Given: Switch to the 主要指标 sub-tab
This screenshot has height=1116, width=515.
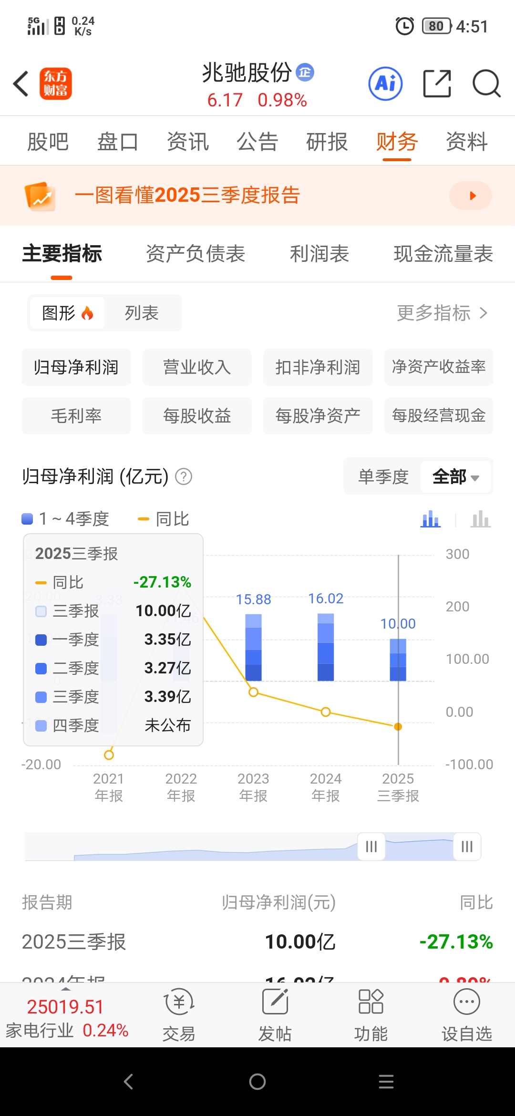Looking at the screenshot, I should (62, 254).
